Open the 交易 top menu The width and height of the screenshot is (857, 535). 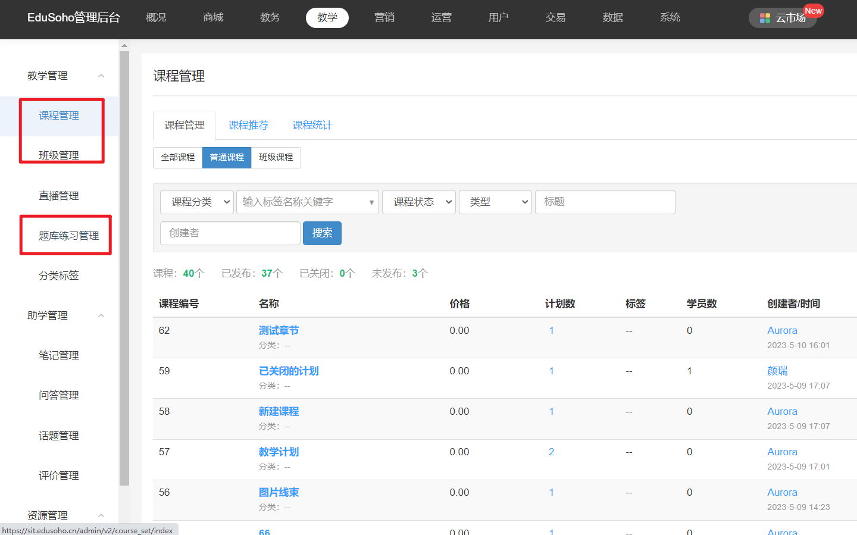(x=556, y=18)
